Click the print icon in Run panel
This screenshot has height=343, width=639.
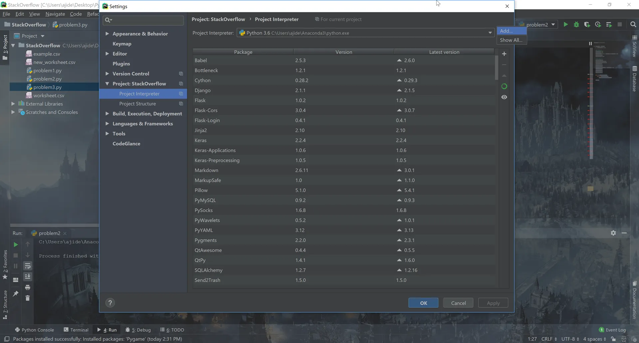pos(28,287)
